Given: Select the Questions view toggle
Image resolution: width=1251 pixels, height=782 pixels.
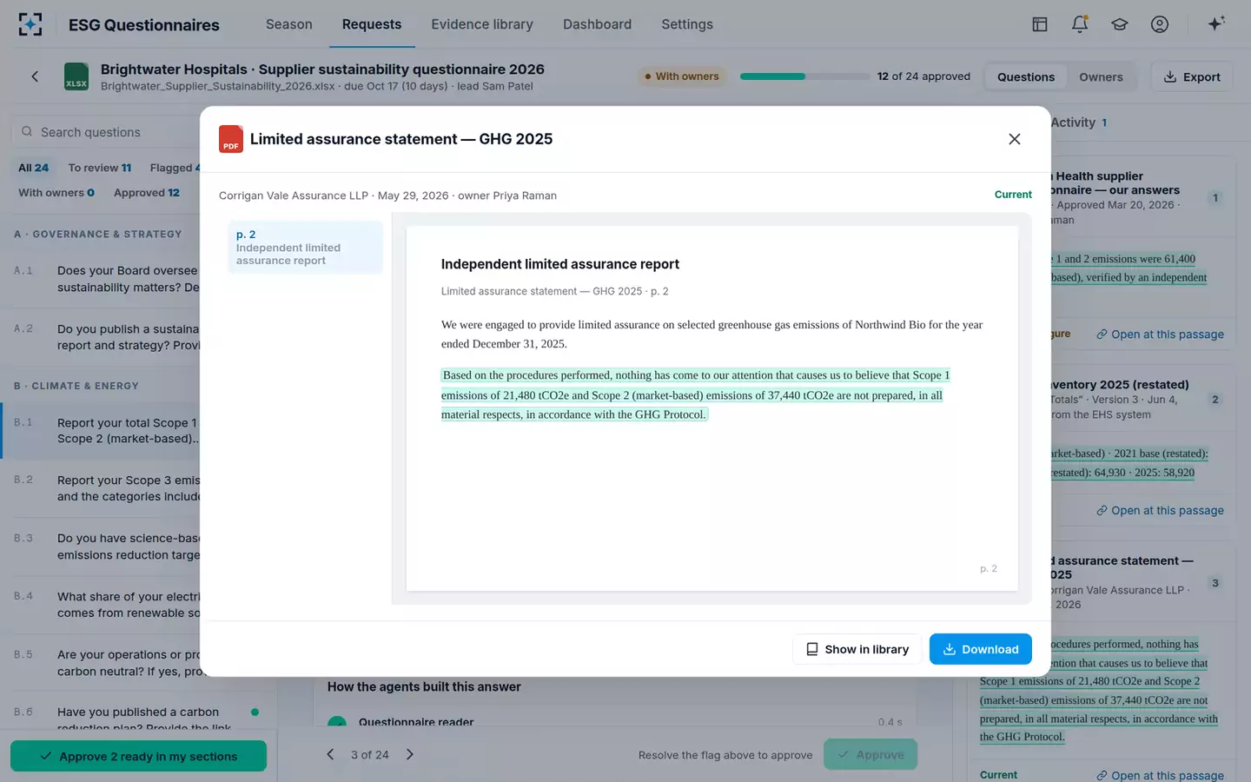Looking at the screenshot, I should [1026, 76].
